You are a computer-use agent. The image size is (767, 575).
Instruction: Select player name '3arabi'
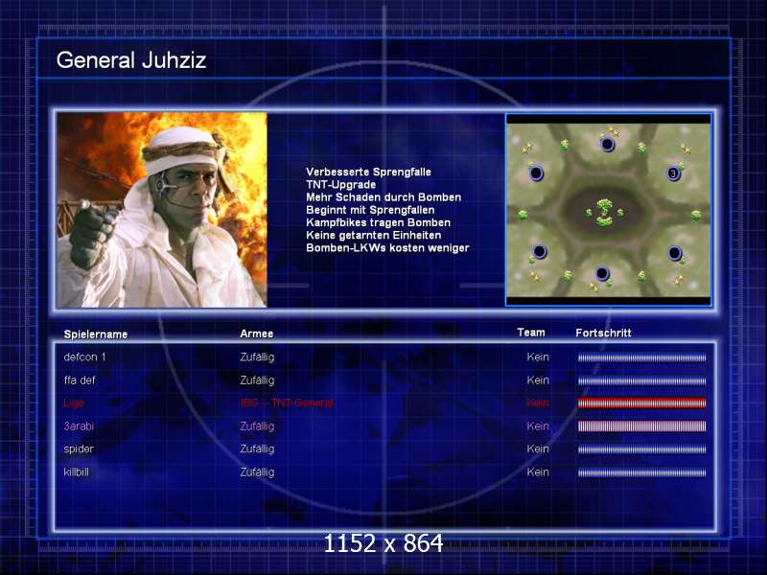click(79, 426)
